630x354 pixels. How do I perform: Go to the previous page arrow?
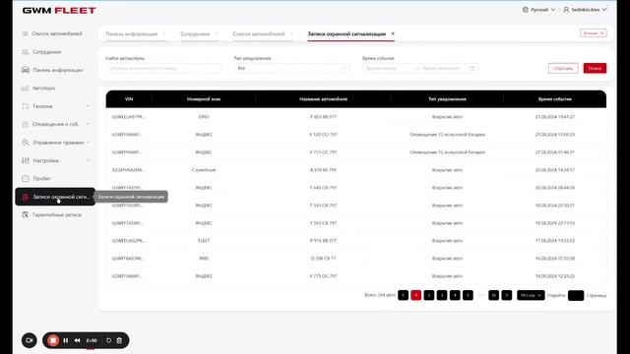point(403,295)
